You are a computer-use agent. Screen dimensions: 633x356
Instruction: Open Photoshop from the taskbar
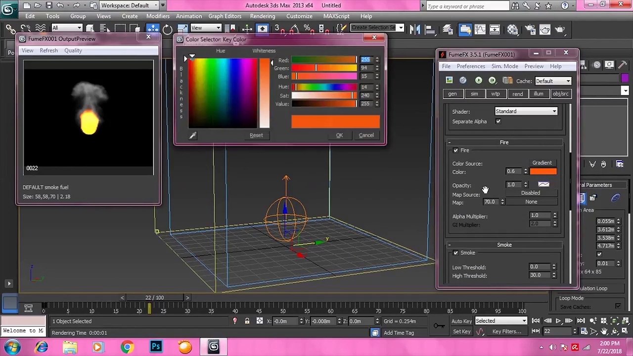click(156, 347)
